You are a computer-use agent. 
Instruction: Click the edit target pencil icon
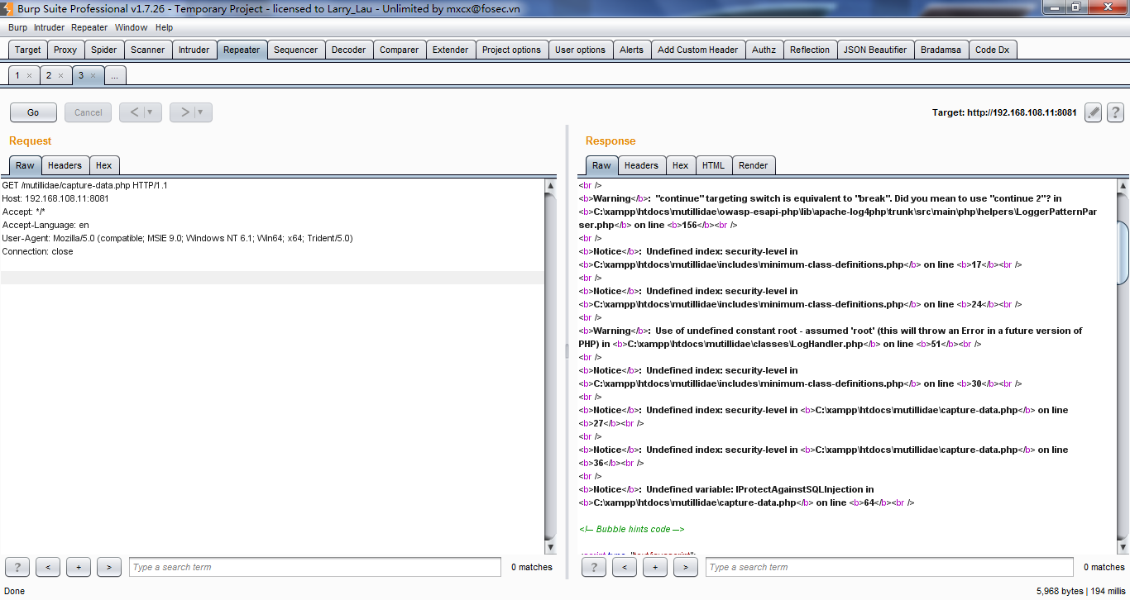(x=1094, y=112)
